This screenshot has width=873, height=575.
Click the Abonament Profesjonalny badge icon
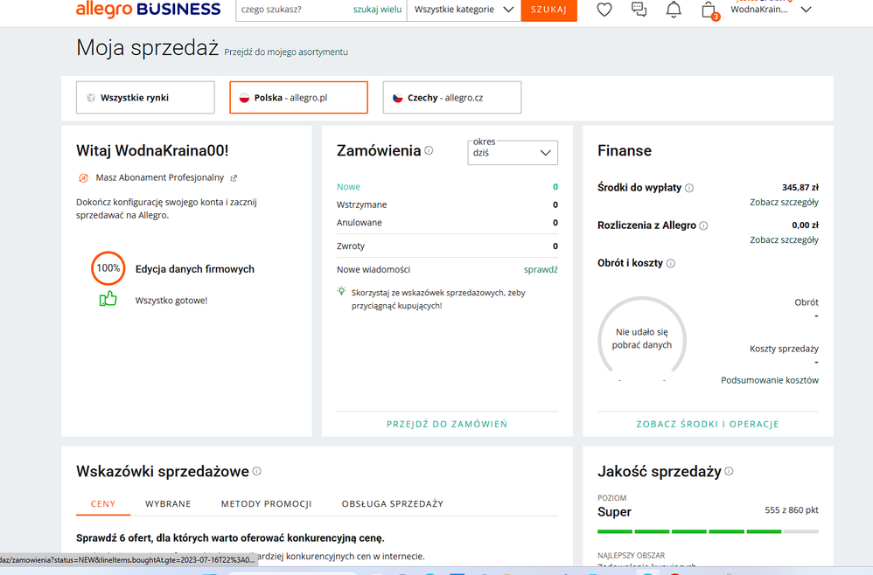83,178
